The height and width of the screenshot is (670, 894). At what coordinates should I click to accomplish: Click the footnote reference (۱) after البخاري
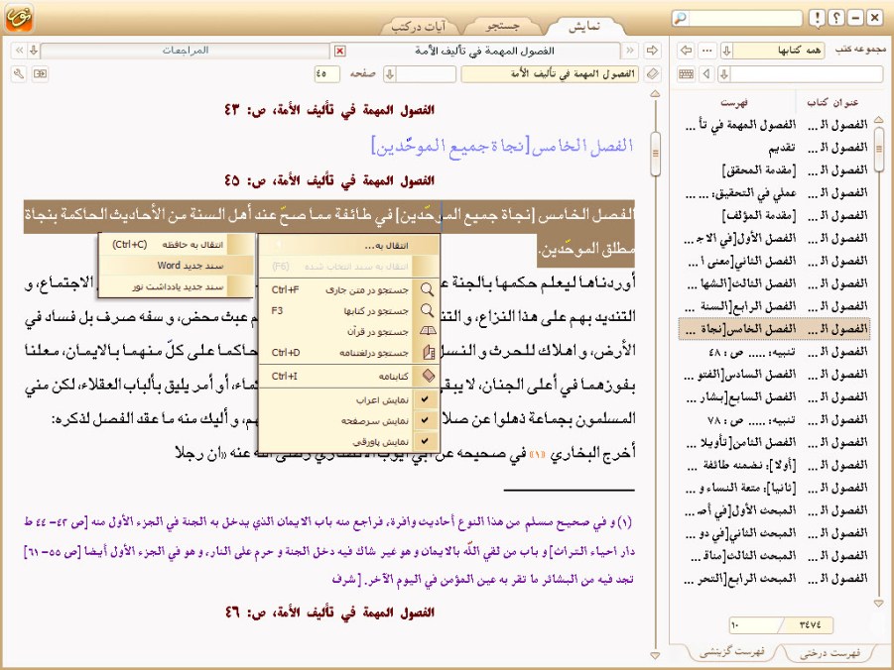coord(538,454)
